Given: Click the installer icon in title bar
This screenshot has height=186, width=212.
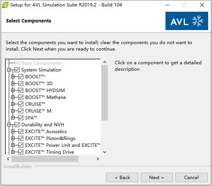Looking at the screenshot, I should coord(5,5).
